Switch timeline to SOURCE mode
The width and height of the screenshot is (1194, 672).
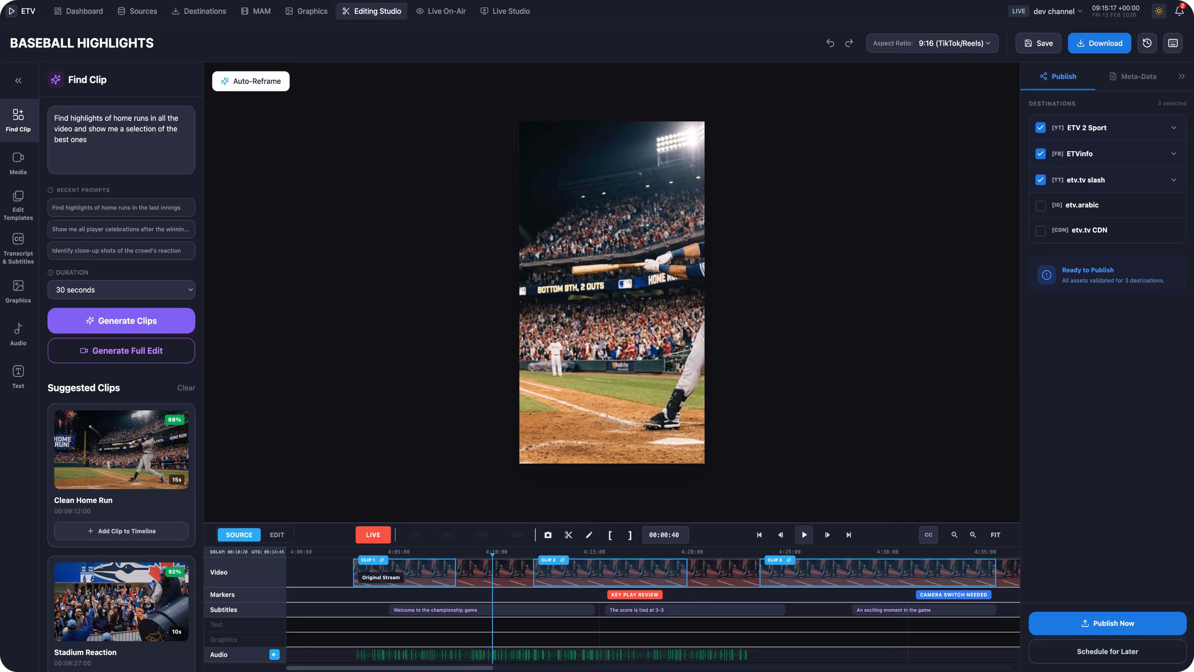(239, 535)
